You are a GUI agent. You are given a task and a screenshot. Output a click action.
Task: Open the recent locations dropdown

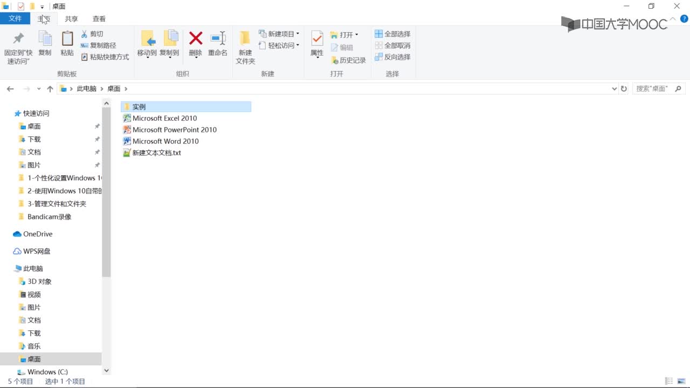pyautogui.click(x=39, y=88)
